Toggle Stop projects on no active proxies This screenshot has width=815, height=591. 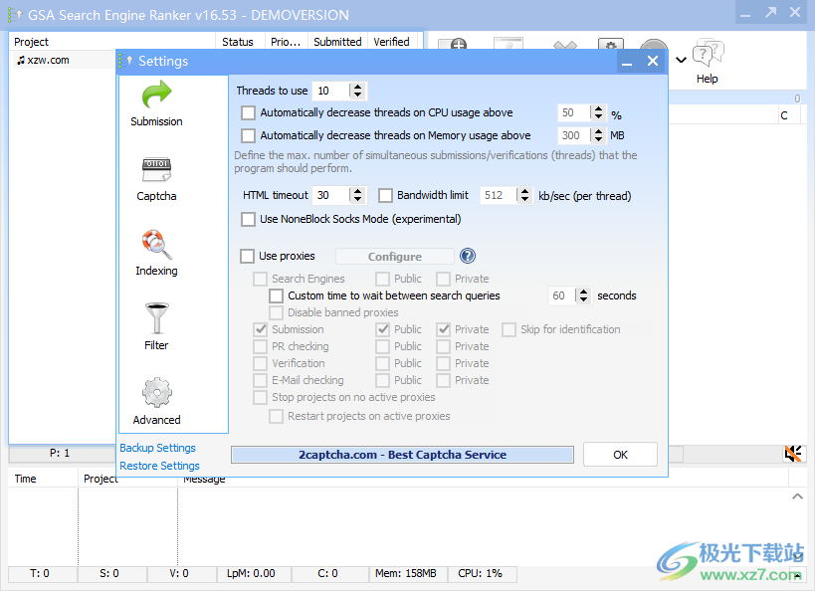[260, 397]
